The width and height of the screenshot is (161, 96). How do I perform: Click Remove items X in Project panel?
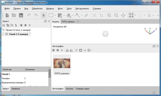(30, 25)
